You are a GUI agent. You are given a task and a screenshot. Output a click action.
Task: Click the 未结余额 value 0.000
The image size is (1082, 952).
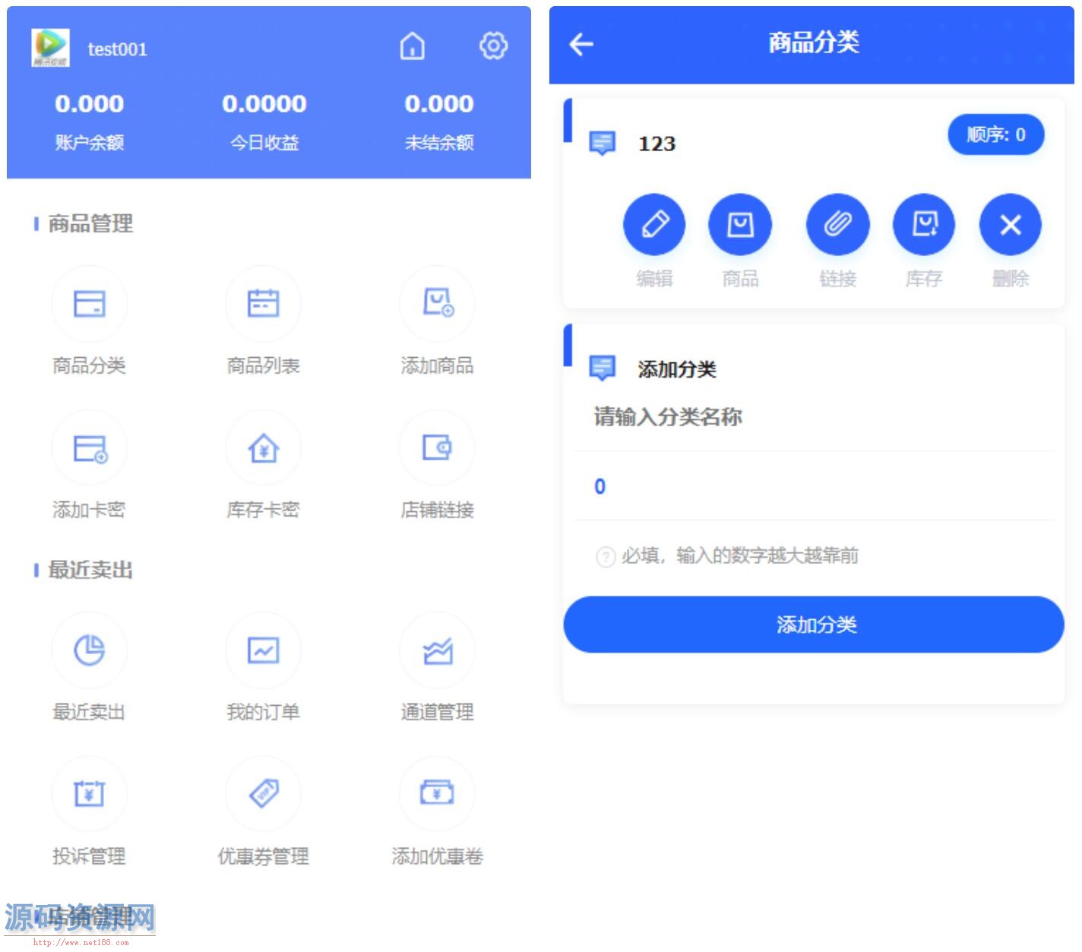(439, 103)
